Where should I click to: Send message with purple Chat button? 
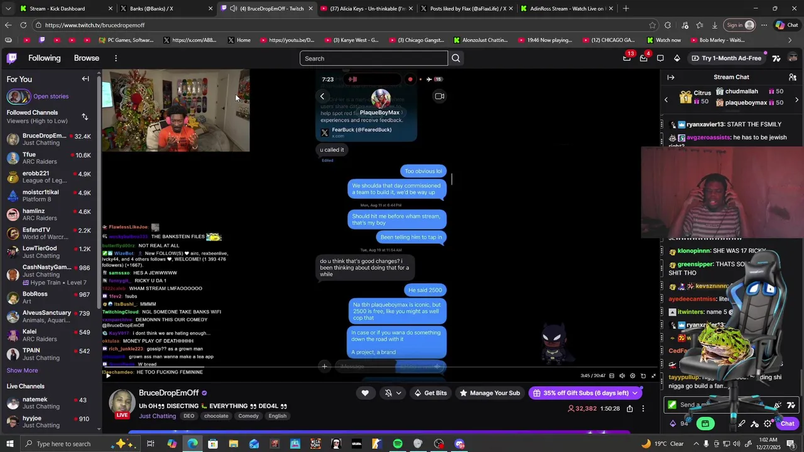(x=788, y=424)
